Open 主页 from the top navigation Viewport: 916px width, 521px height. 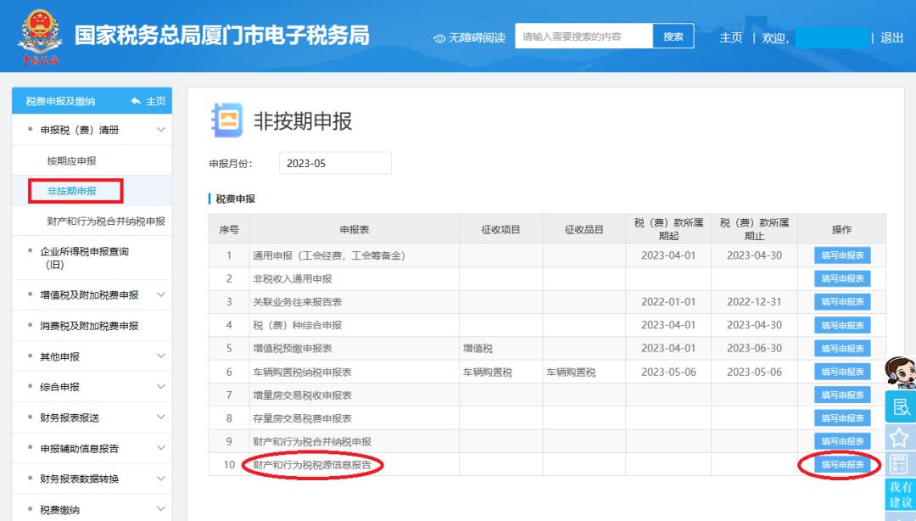coord(730,36)
